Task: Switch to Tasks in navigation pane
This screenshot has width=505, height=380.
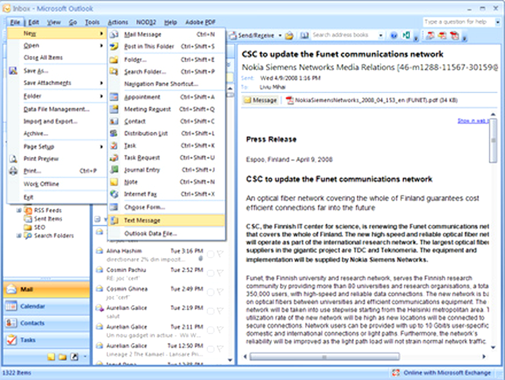Action: coord(46,340)
